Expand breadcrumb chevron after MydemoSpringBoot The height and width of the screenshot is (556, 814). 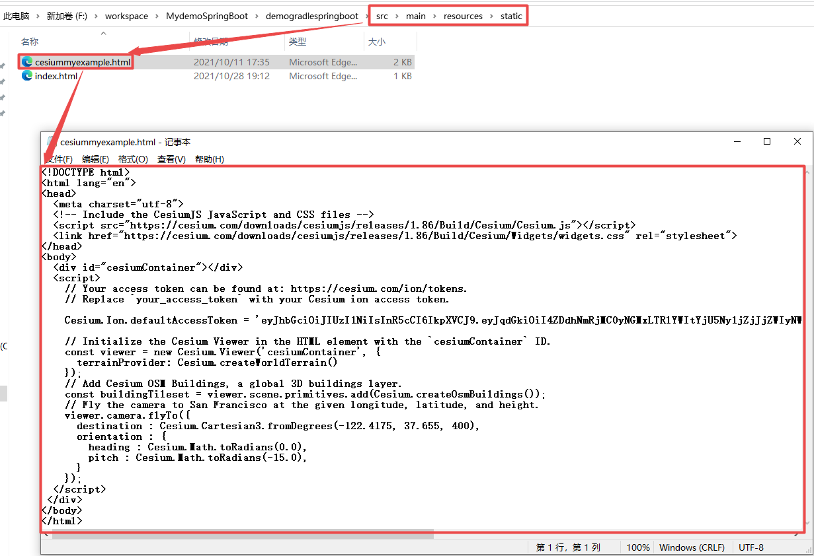pyautogui.click(x=257, y=16)
